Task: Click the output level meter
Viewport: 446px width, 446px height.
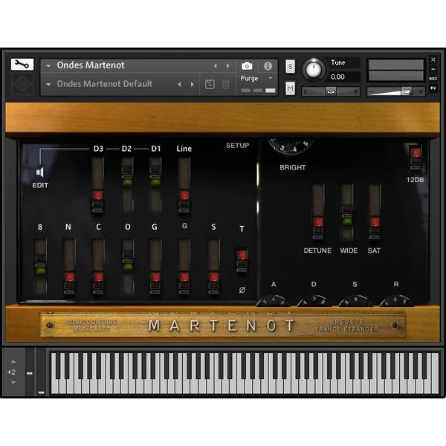Action: [x=395, y=70]
